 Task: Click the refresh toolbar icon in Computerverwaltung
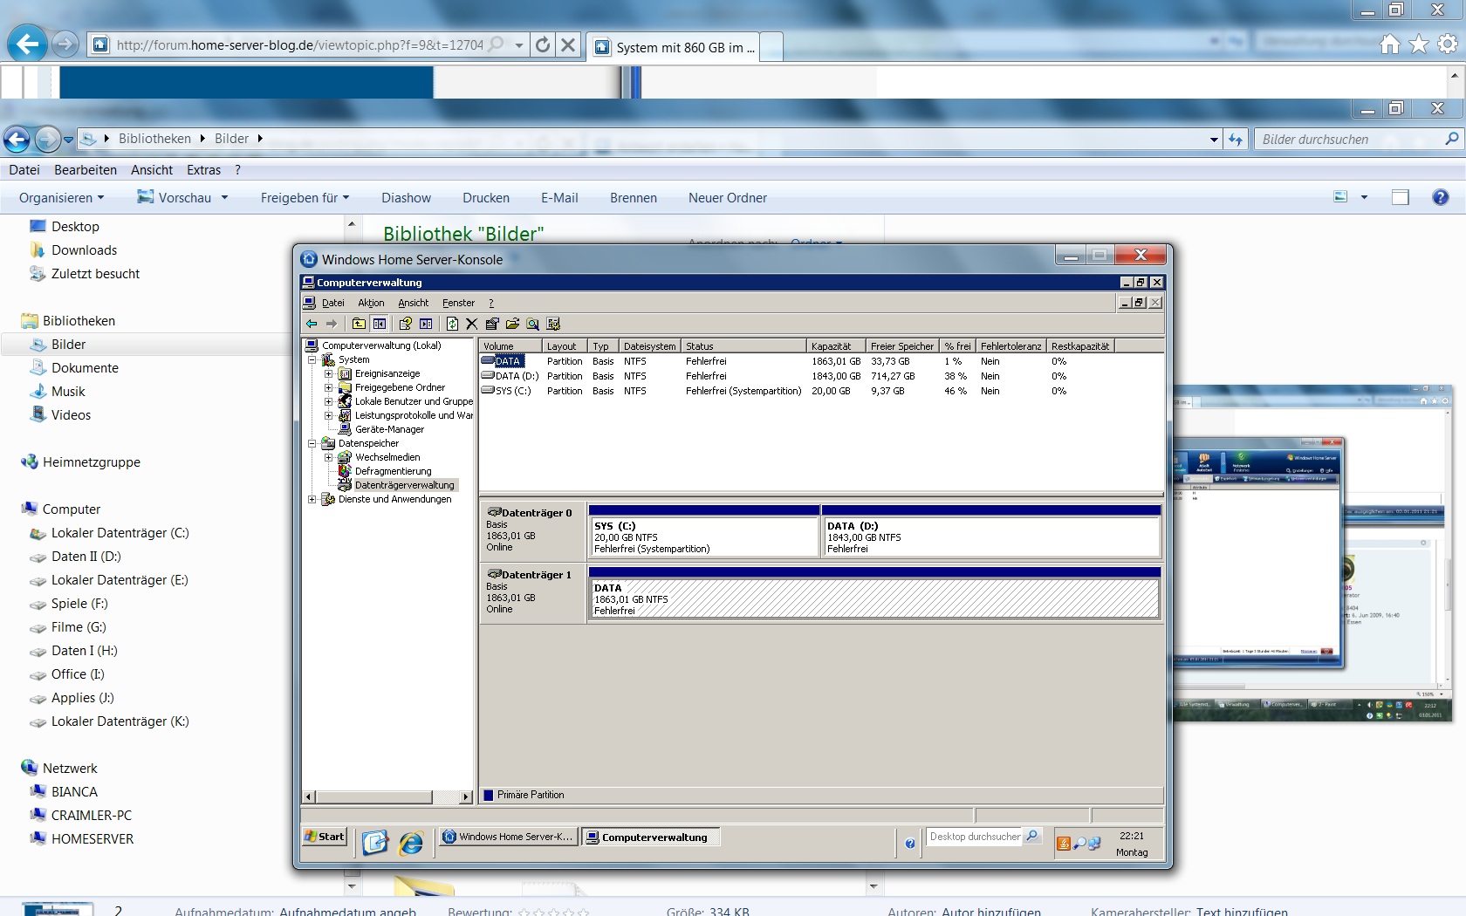point(452,324)
